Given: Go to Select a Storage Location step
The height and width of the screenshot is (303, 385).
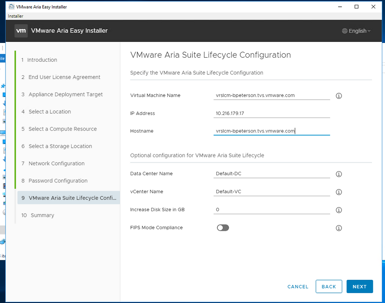Looking at the screenshot, I should (57, 146).
